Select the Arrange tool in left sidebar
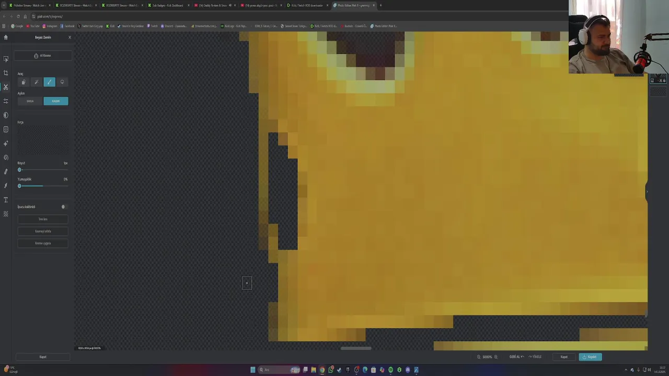The height and width of the screenshot is (376, 669). [6, 59]
